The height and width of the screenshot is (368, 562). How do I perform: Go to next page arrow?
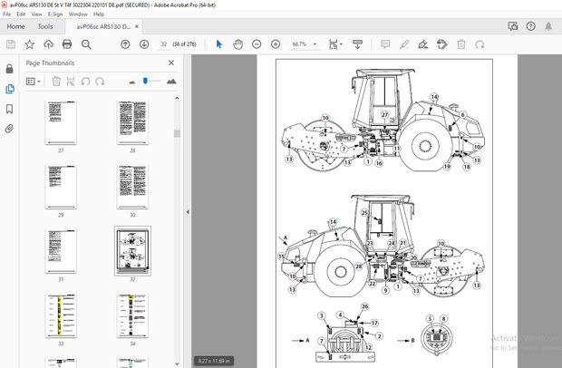click(x=144, y=44)
